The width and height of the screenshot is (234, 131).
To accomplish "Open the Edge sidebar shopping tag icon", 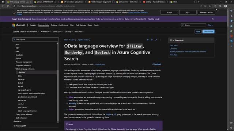I will pyautogui.click(x=231, y=21).
